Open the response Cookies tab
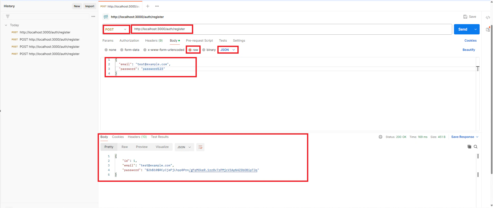 coord(118,137)
